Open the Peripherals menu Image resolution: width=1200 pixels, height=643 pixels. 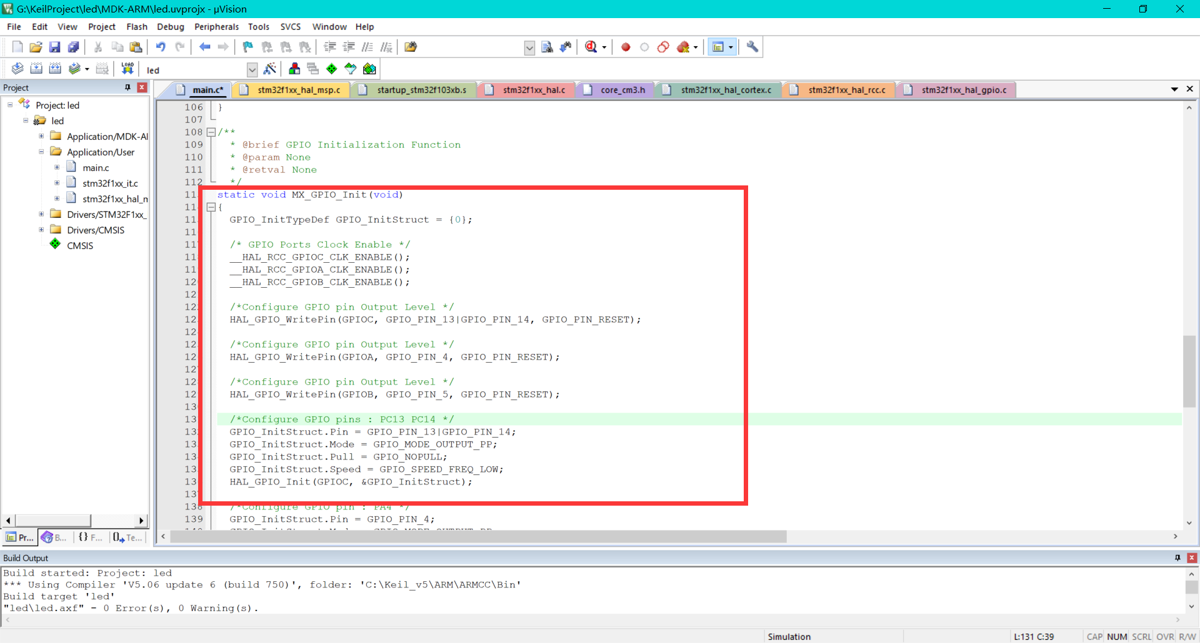[216, 27]
